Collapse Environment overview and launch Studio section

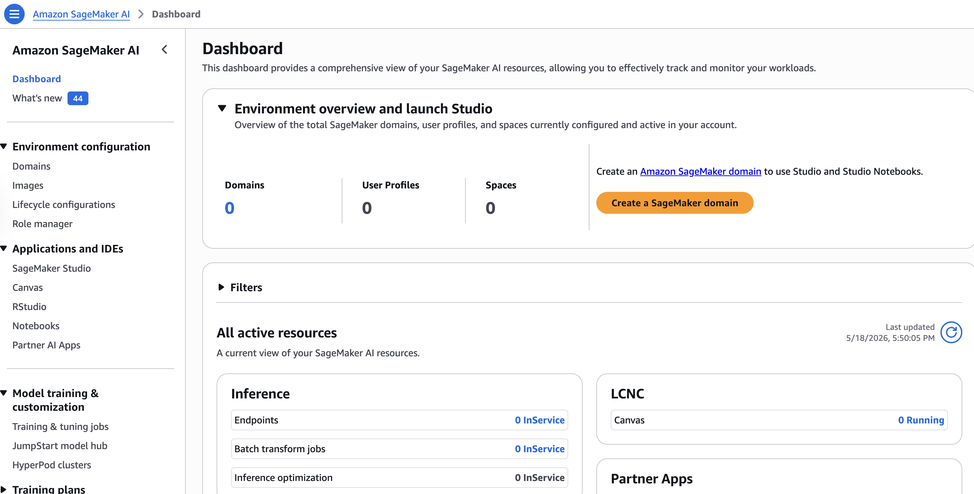222,109
